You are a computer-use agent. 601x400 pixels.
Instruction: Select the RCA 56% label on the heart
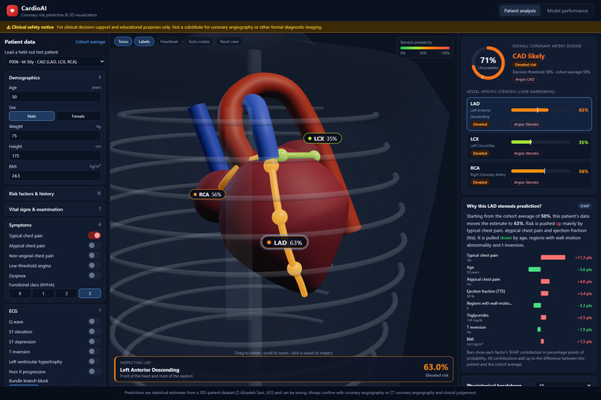207,194
